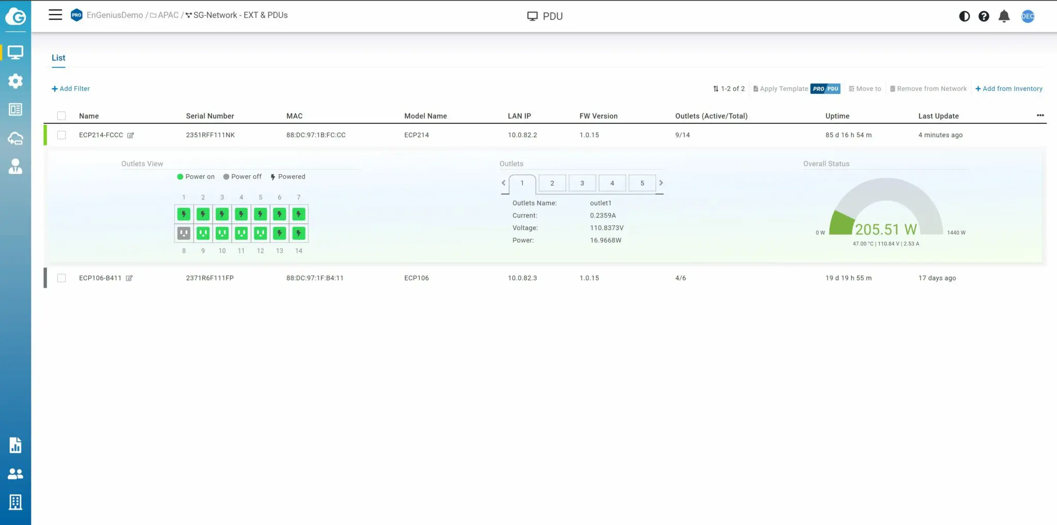Image resolution: width=1057 pixels, height=525 pixels.
Task: Open the team members sidebar icon
Action: (x=15, y=473)
